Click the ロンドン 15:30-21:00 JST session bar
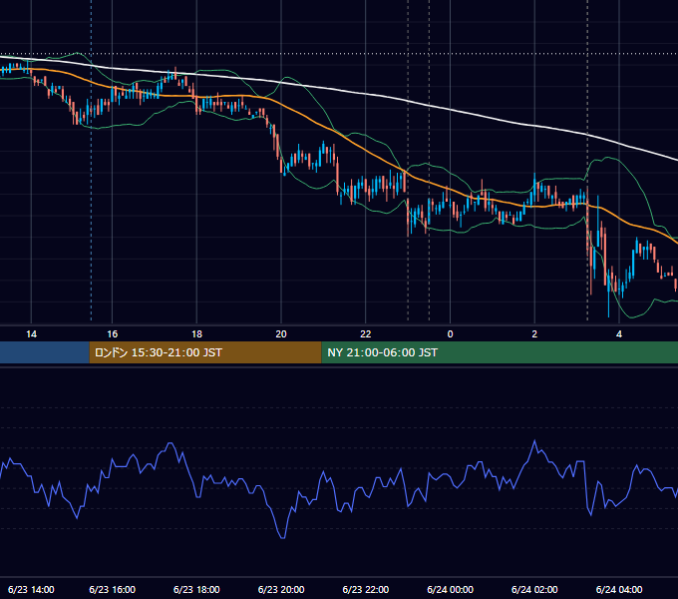678x599 pixels. point(205,352)
